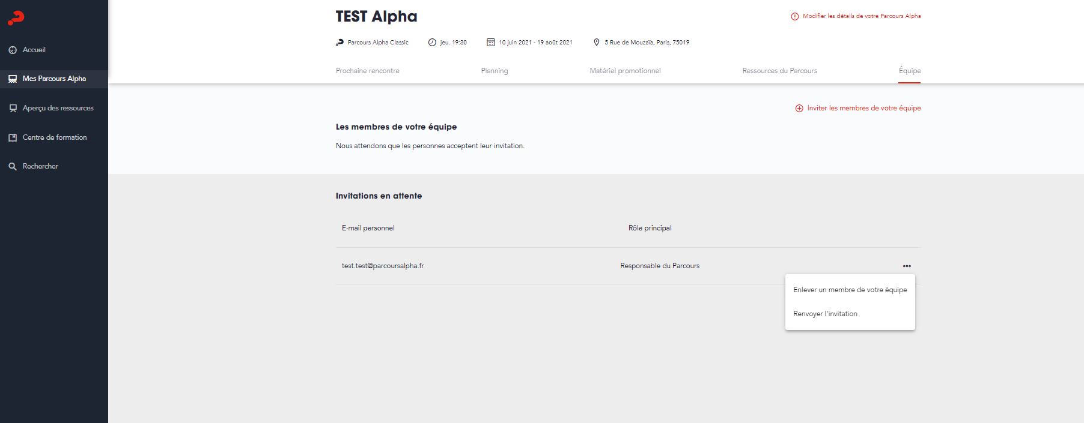1084x423 pixels.
Task: Click the test.test@parcoursalpha.fr email cell
Action: click(383, 266)
